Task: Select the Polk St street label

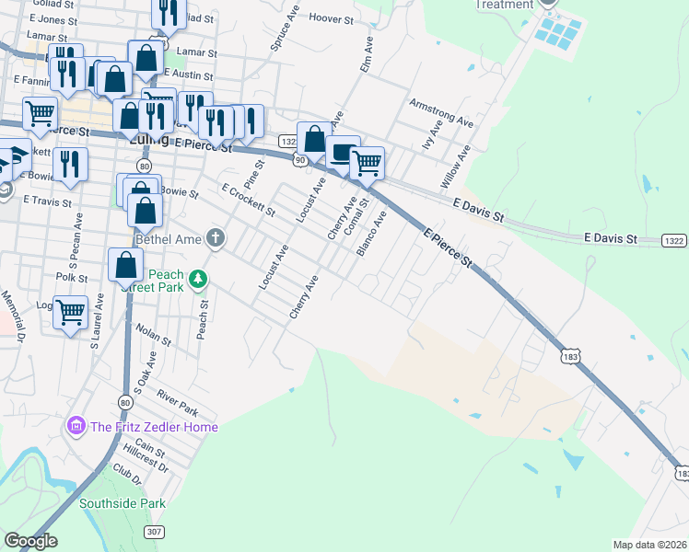Action: [72, 277]
